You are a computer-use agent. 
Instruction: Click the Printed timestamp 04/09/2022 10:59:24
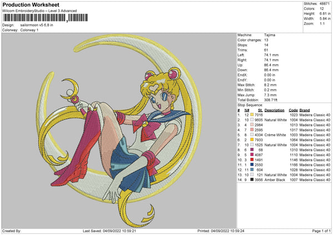point(228,231)
